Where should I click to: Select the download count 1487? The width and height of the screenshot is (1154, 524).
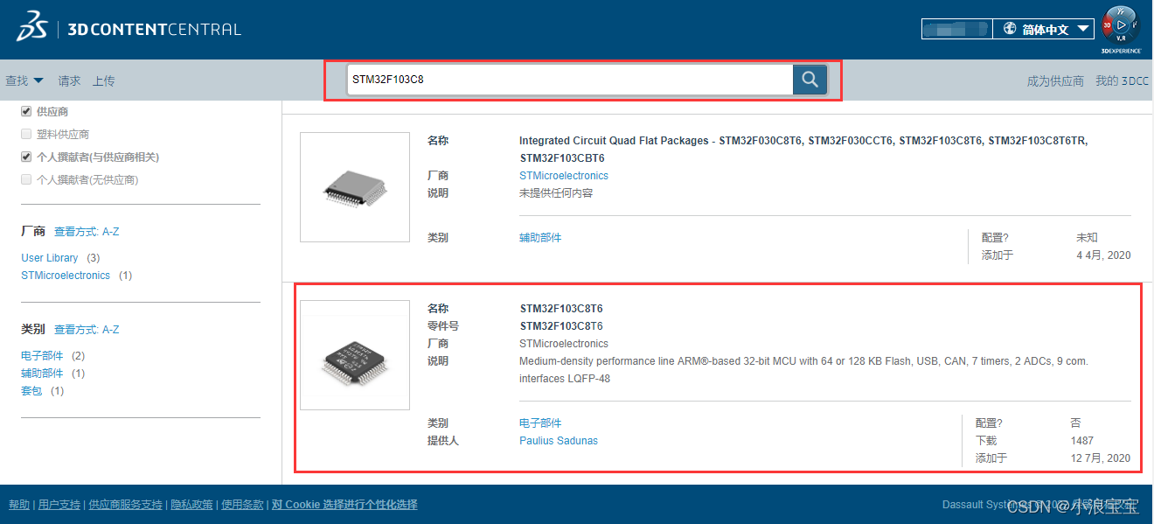(x=1082, y=441)
